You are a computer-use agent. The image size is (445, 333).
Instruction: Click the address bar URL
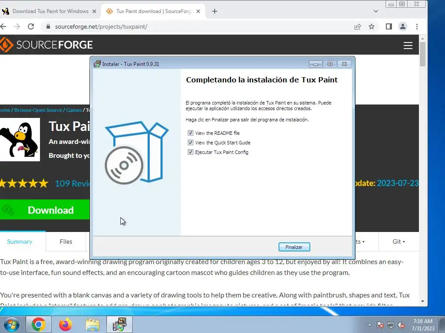coord(101,26)
